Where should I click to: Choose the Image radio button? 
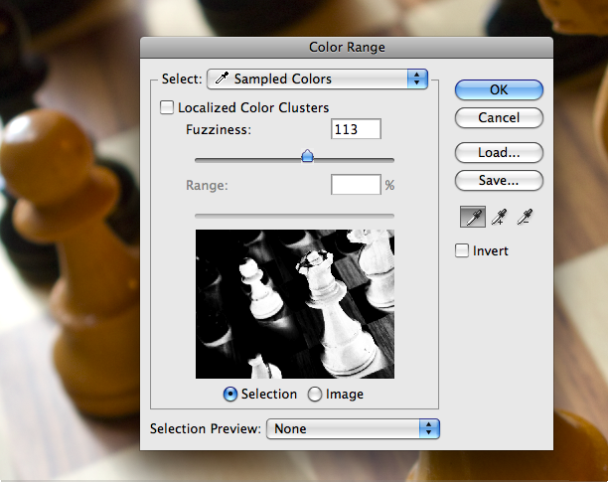tap(315, 395)
